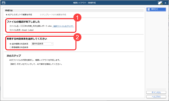Open help with ヘルプ(H) button
This screenshot has width=169, height=101.
pyautogui.click(x=156, y=97)
